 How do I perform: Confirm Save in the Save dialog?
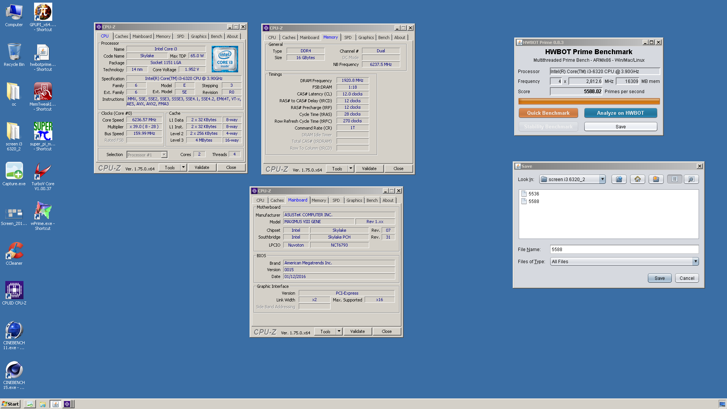coord(659,278)
